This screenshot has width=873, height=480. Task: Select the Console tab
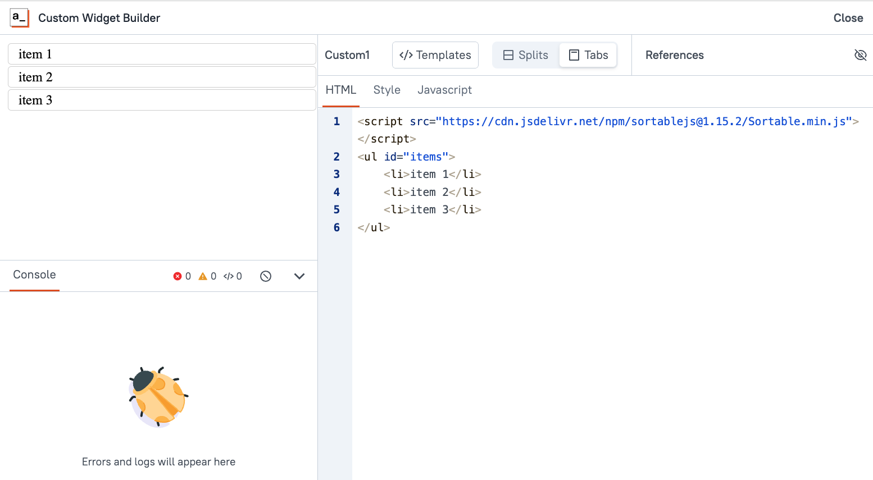(34, 275)
